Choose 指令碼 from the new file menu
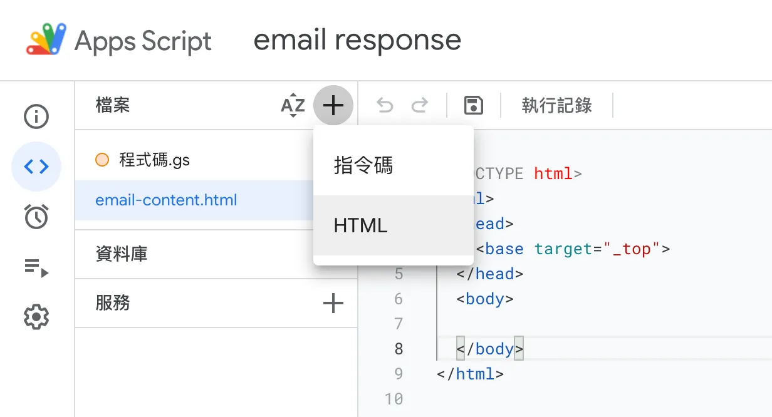 click(394, 166)
